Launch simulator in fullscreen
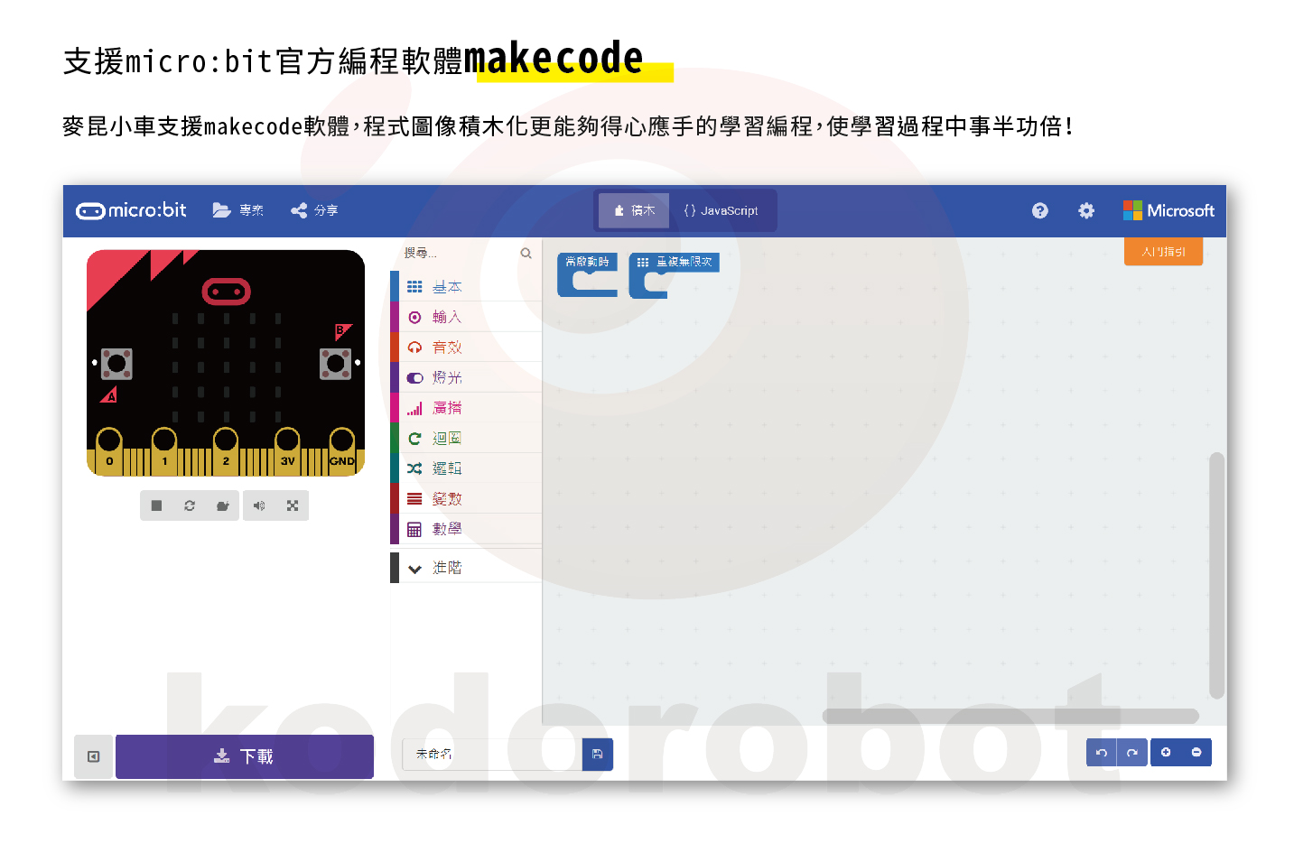The width and height of the screenshot is (1294, 862). coord(293,505)
